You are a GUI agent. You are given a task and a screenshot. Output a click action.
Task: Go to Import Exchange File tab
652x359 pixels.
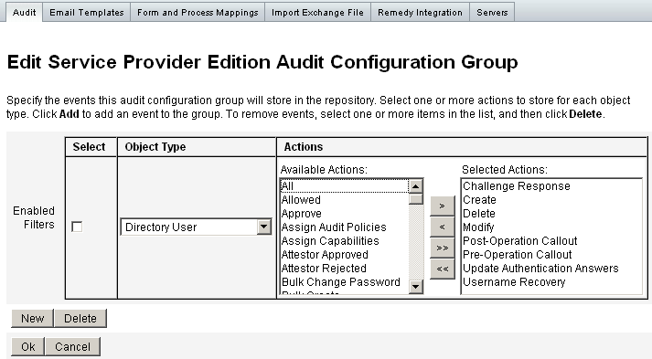(317, 13)
